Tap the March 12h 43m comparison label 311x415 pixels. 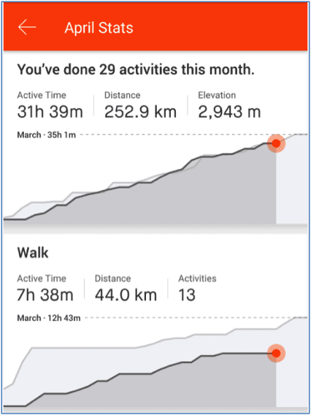pos(49,318)
